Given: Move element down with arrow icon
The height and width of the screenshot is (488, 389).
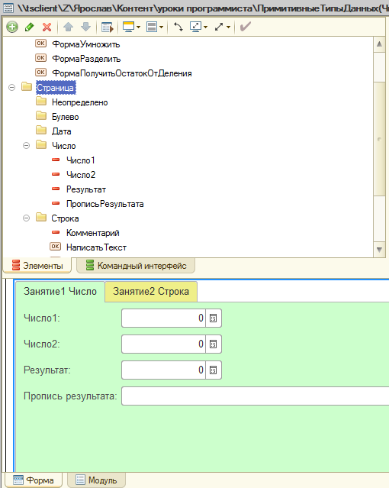Looking at the screenshot, I should click(85, 27).
